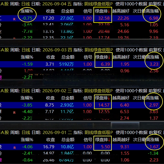This screenshot has height=164, width=164.
Task: Click the 5192万 turnover cell
Action: click(66, 64)
